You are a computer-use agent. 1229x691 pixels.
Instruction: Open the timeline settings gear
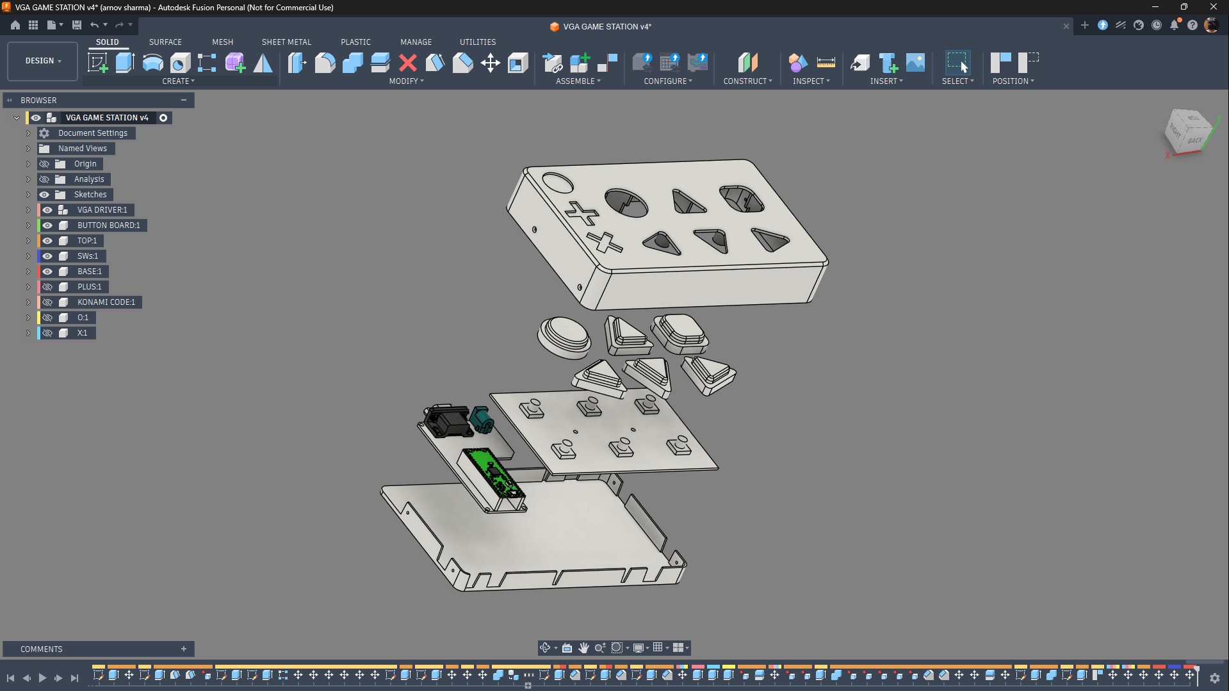click(x=1214, y=678)
